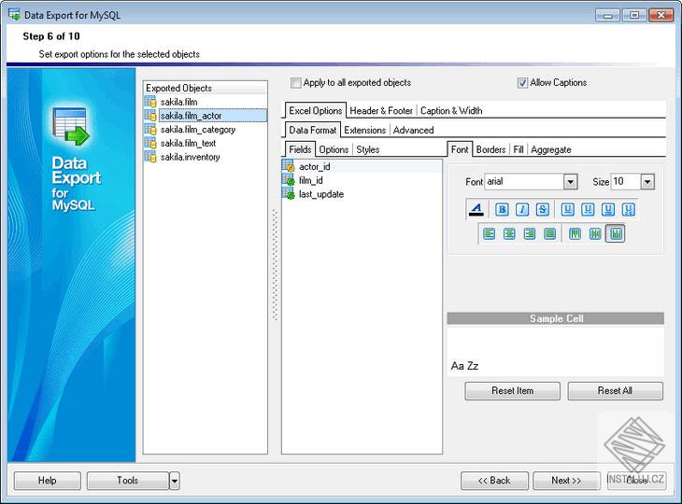Open the Font name dropdown
Image resolution: width=682 pixels, height=504 pixels.
click(x=570, y=182)
